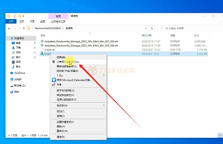
Task: Click the 安装包 breadcrumb in address bar
Action: coord(69,28)
